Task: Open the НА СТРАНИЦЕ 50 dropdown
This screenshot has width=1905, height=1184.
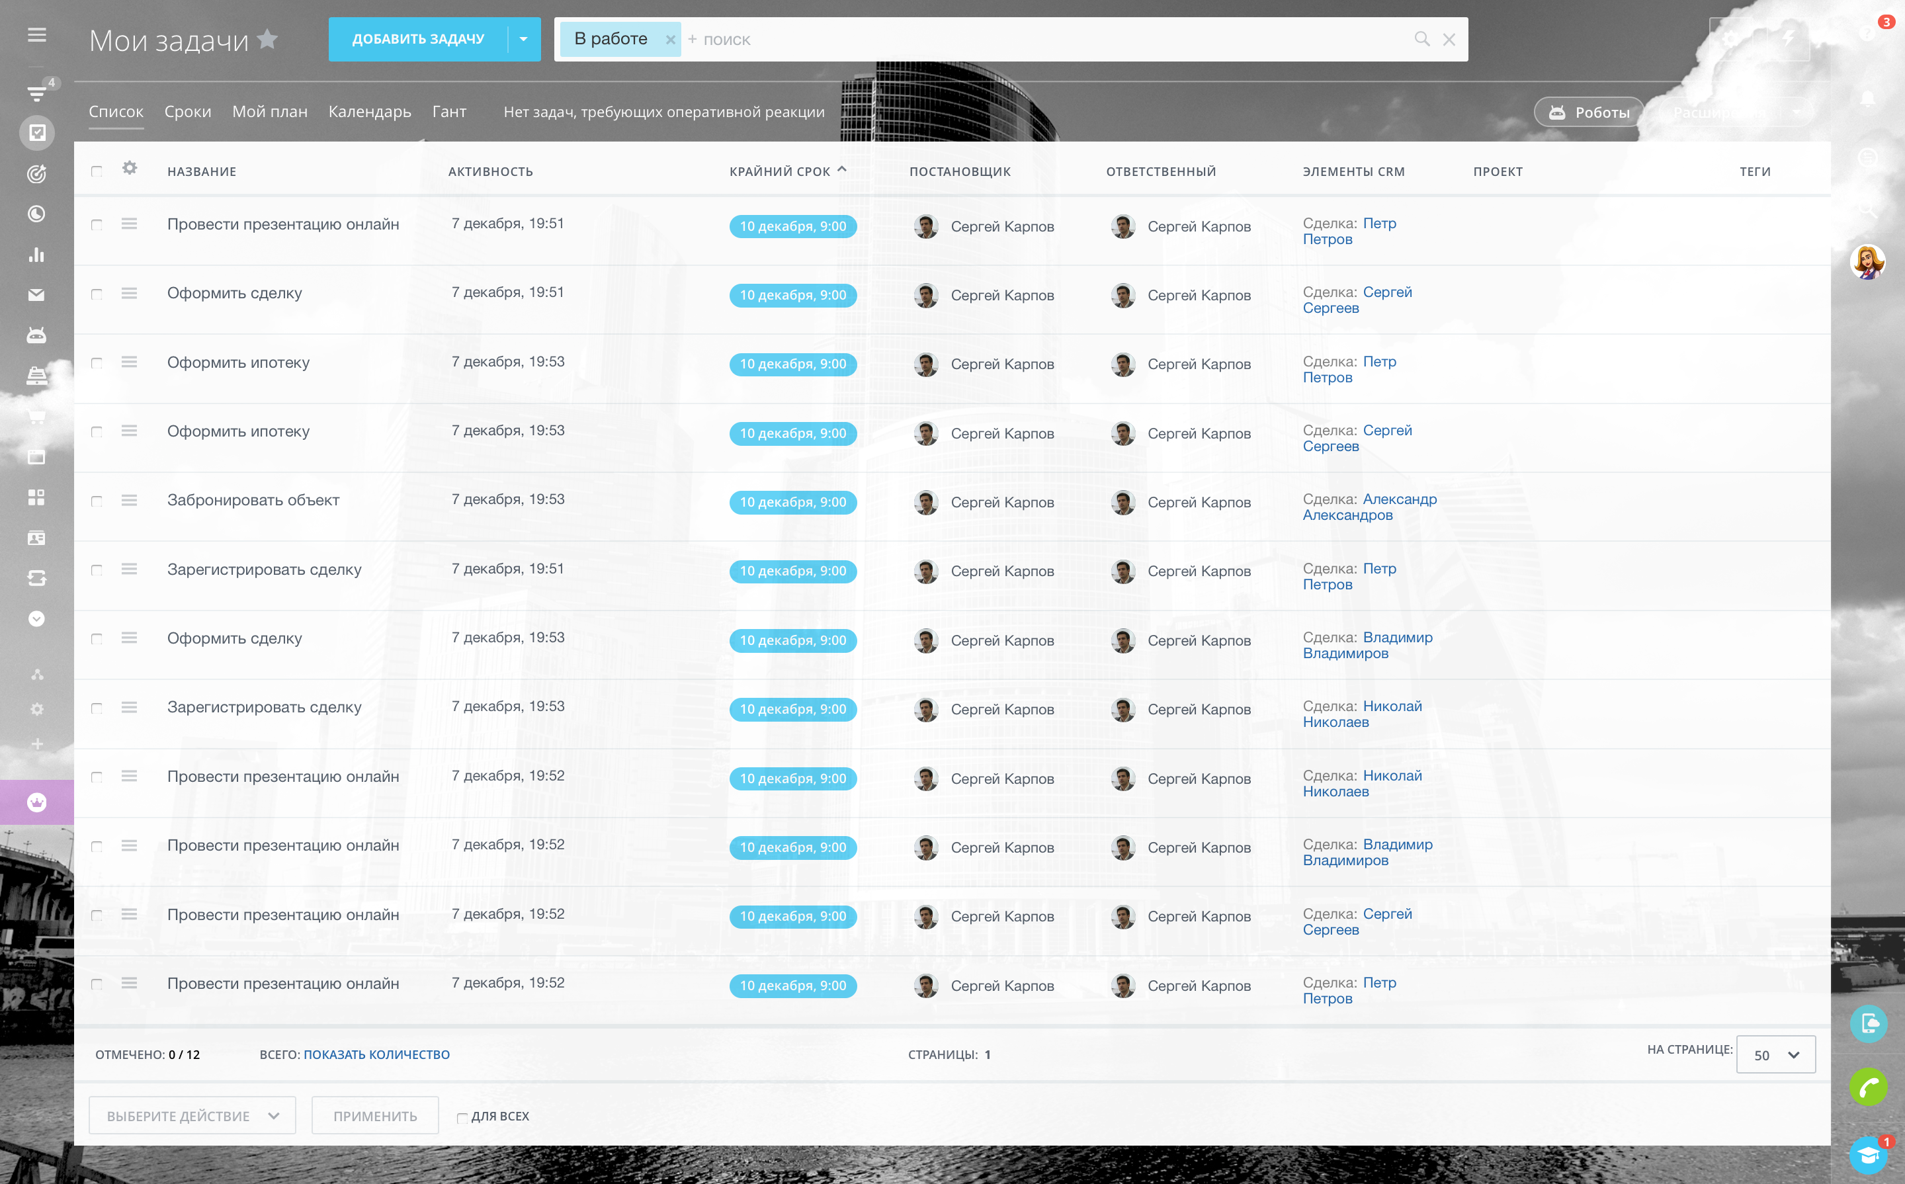Action: (x=1776, y=1055)
